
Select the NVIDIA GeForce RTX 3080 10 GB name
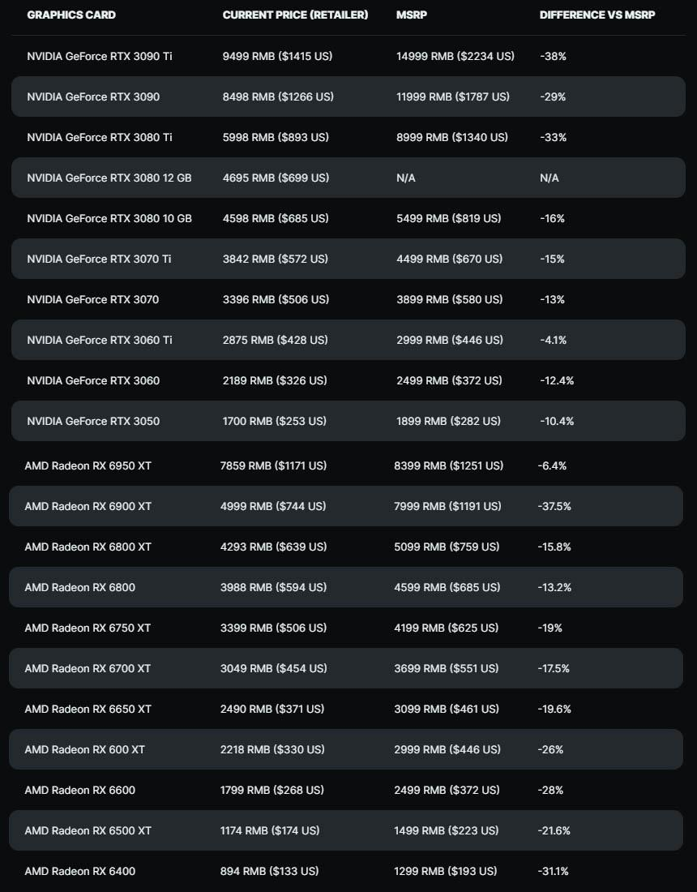pyautogui.click(x=109, y=218)
